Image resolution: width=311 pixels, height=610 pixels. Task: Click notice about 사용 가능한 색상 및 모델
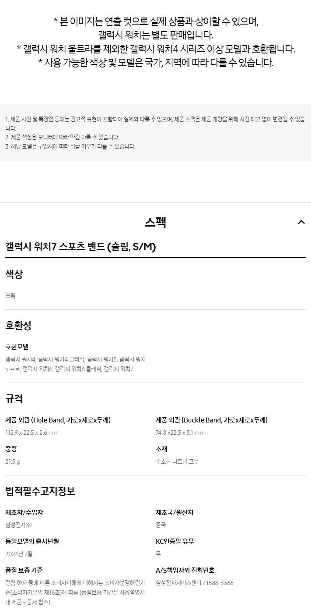(x=156, y=63)
